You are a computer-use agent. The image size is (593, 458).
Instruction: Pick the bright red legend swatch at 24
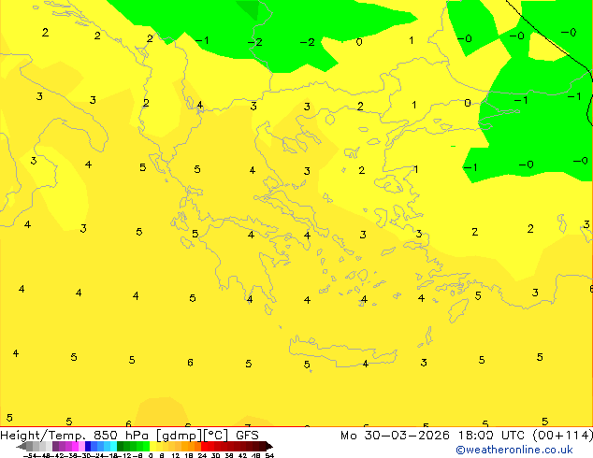[204, 446]
